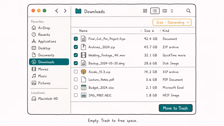Select the file name Final_Cut_Pro_Project.fcpx
Viewport: 224px width, 126px height.
point(107,39)
